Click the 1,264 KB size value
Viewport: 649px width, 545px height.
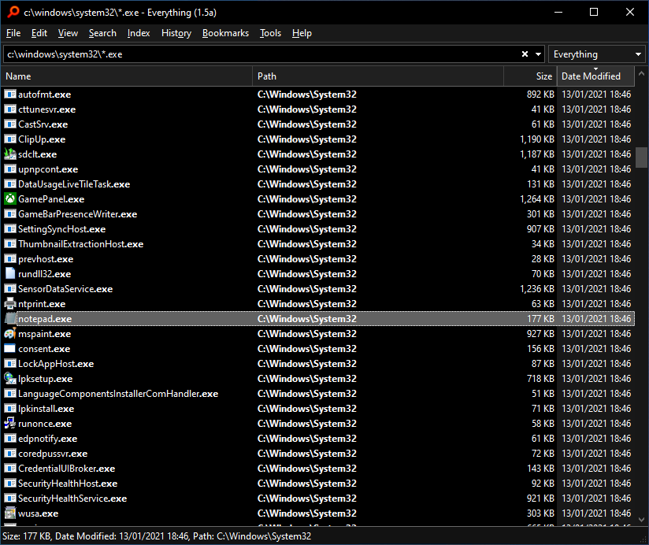point(537,199)
